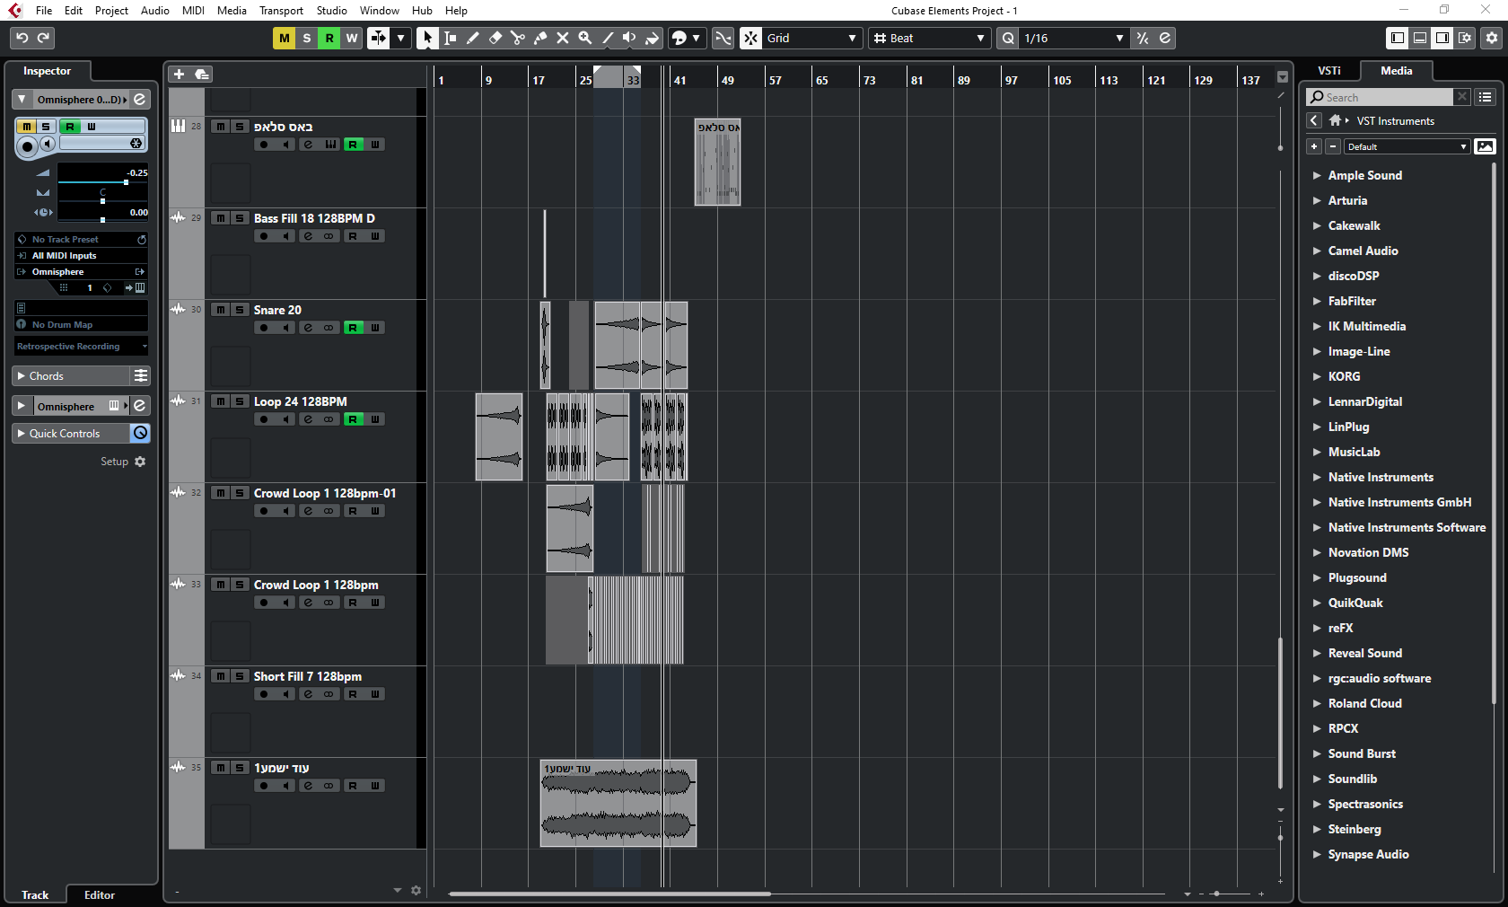This screenshot has height=907, width=1508.
Task: Enable record on Bass Fill 18 128BPM D
Action: (x=264, y=236)
